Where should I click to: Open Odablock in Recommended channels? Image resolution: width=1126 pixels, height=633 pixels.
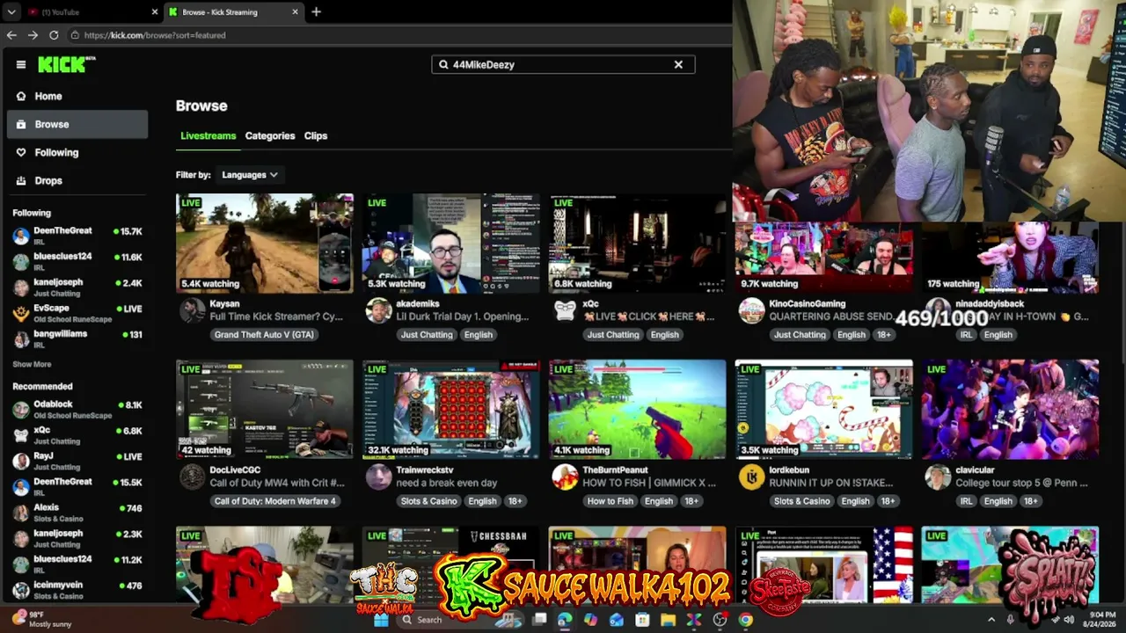point(77,409)
